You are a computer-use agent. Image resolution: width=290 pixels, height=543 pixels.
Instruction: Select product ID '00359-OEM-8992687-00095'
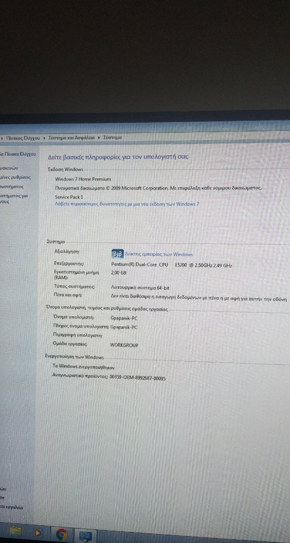(x=137, y=376)
